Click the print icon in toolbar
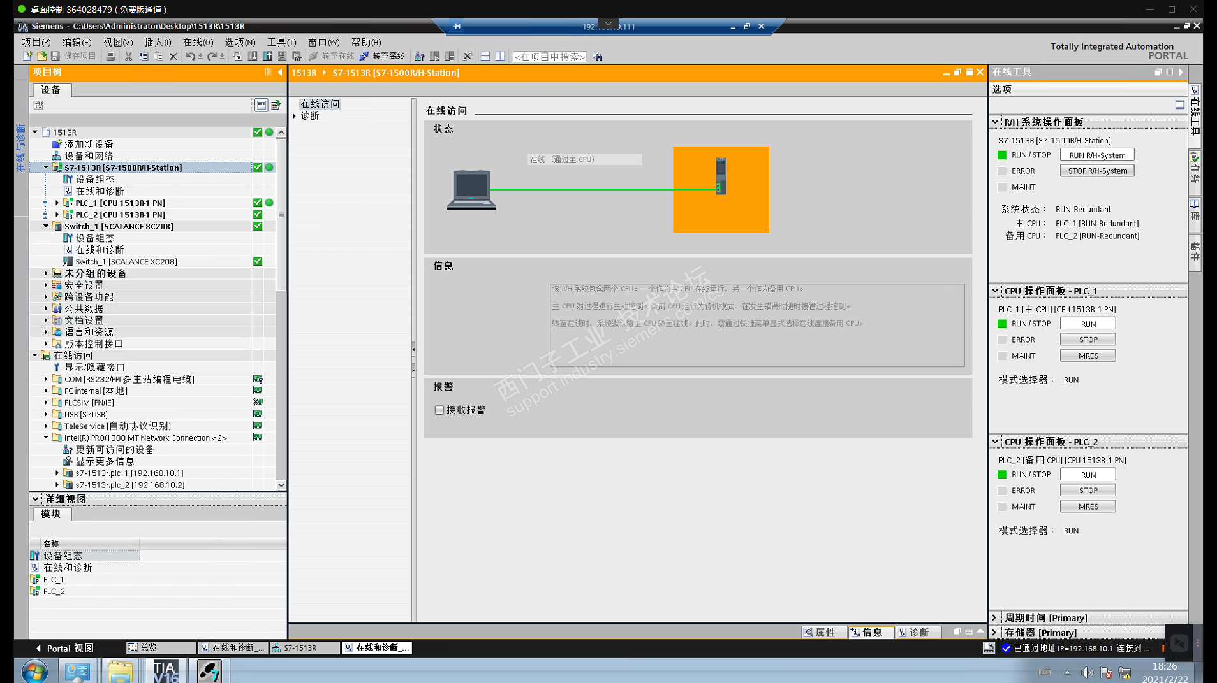 click(111, 56)
